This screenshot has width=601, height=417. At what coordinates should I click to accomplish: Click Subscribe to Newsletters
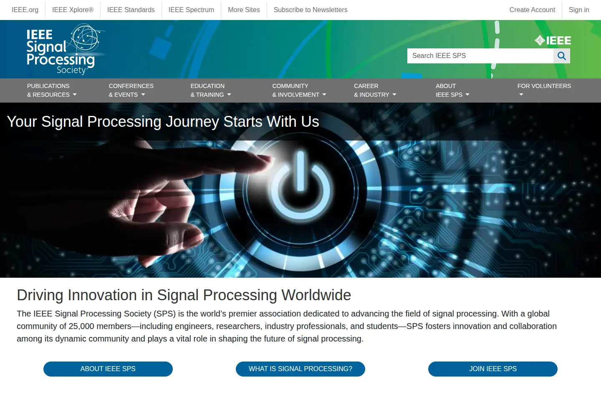(311, 10)
